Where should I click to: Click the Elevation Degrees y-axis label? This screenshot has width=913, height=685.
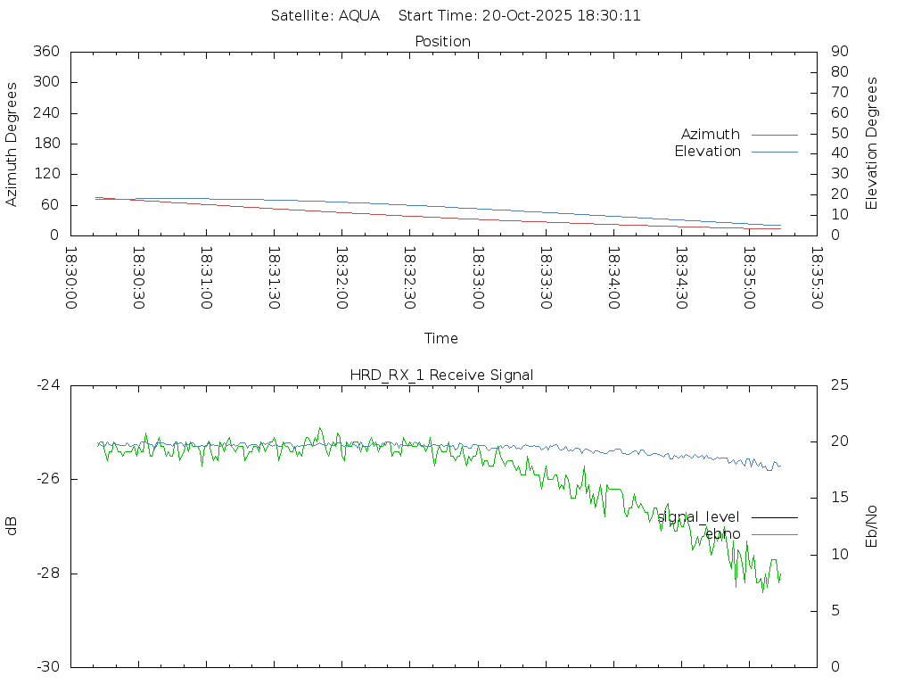[872, 143]
